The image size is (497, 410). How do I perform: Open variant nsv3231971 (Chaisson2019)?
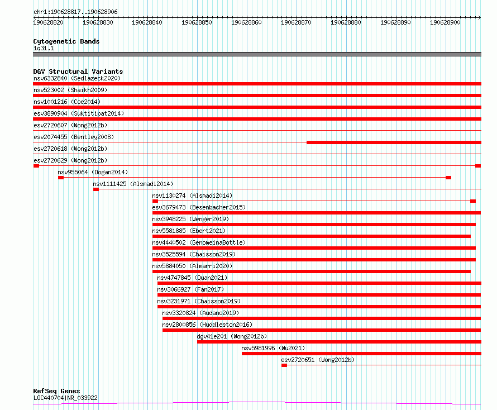click(x=199, y=301)
